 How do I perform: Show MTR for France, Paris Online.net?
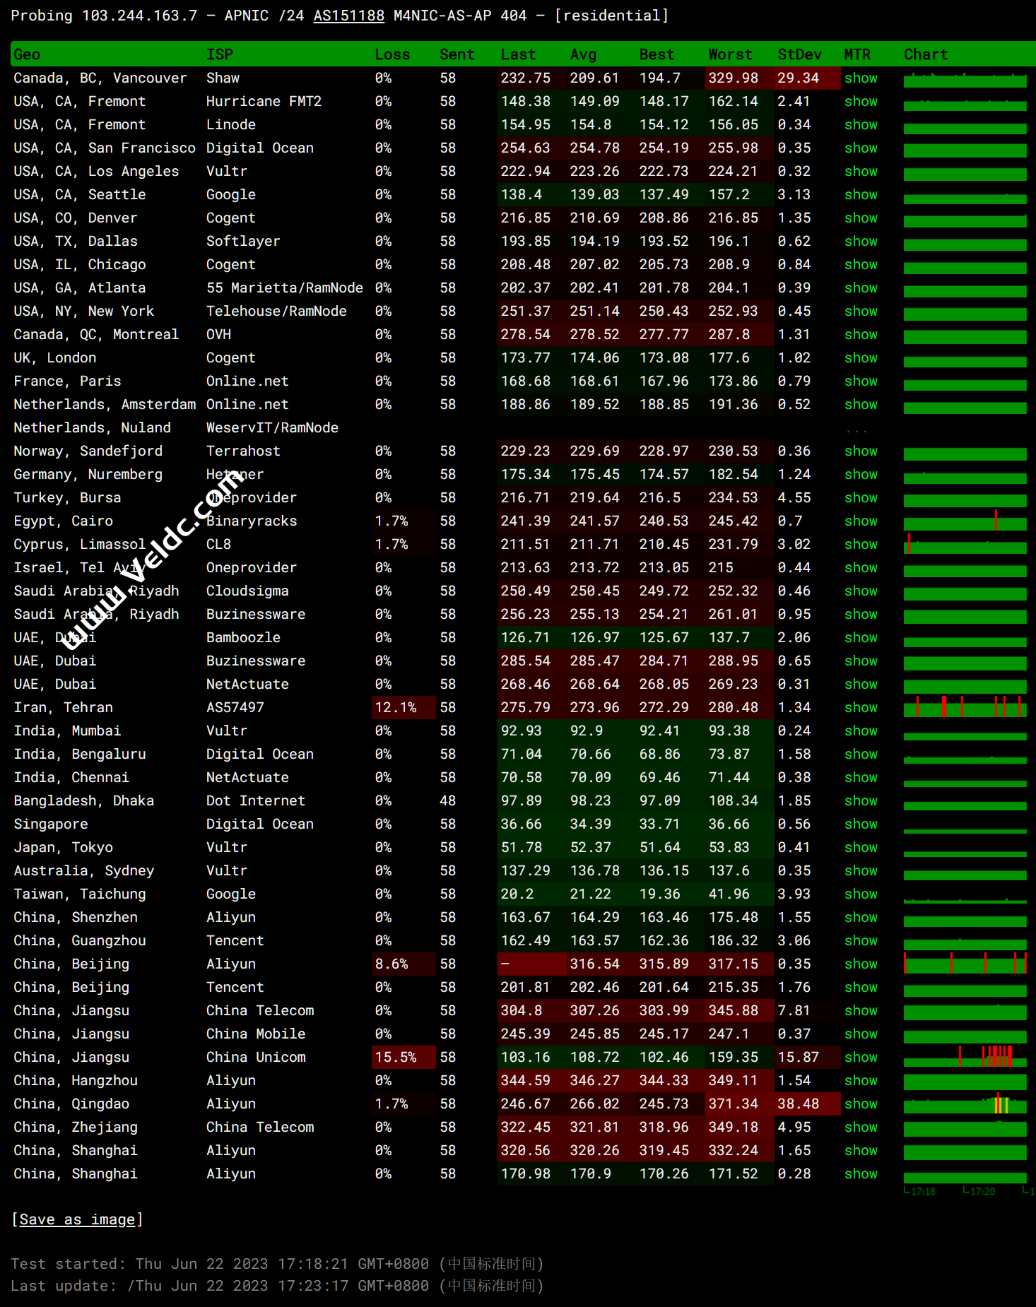pyautogui.click(x=861, y=381)
